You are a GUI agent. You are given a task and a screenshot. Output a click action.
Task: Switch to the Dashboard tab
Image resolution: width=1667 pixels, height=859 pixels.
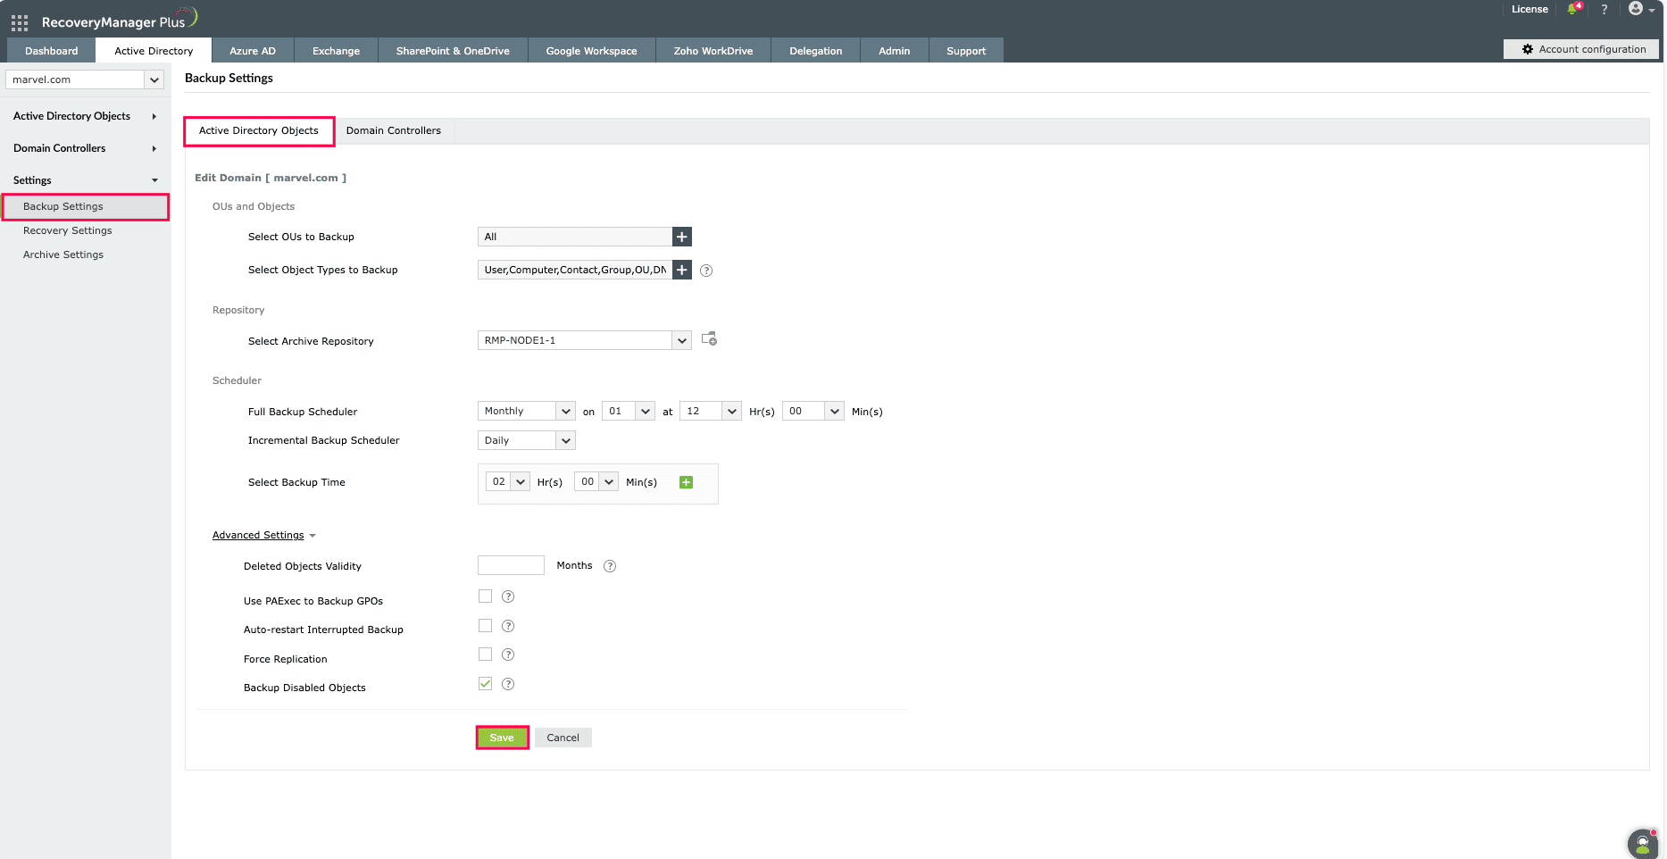[52, 51]
